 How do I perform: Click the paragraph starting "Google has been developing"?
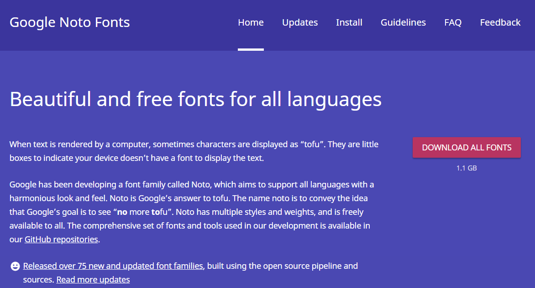[x=192, y=212]
